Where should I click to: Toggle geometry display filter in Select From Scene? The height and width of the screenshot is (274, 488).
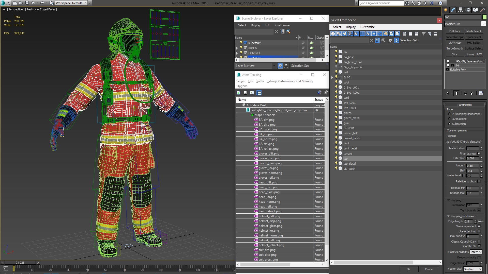(x=333, y=34)
